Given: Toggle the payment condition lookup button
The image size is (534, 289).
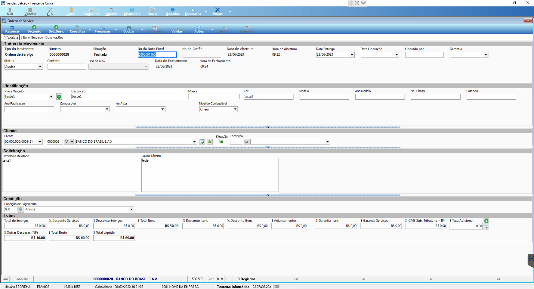Looking at the screenshot, I should coord(21,209).
